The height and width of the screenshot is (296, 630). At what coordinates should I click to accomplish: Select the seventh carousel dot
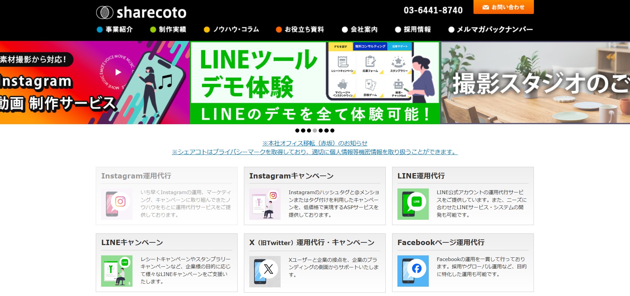[332, 131]
